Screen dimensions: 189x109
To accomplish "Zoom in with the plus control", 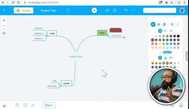I will tap(4, 21).
